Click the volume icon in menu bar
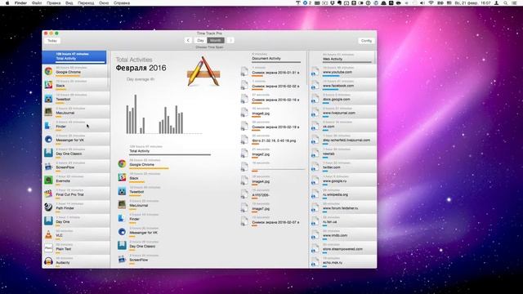Image resolution: width=523 pixels, height=294 pixels. [422, 3]
